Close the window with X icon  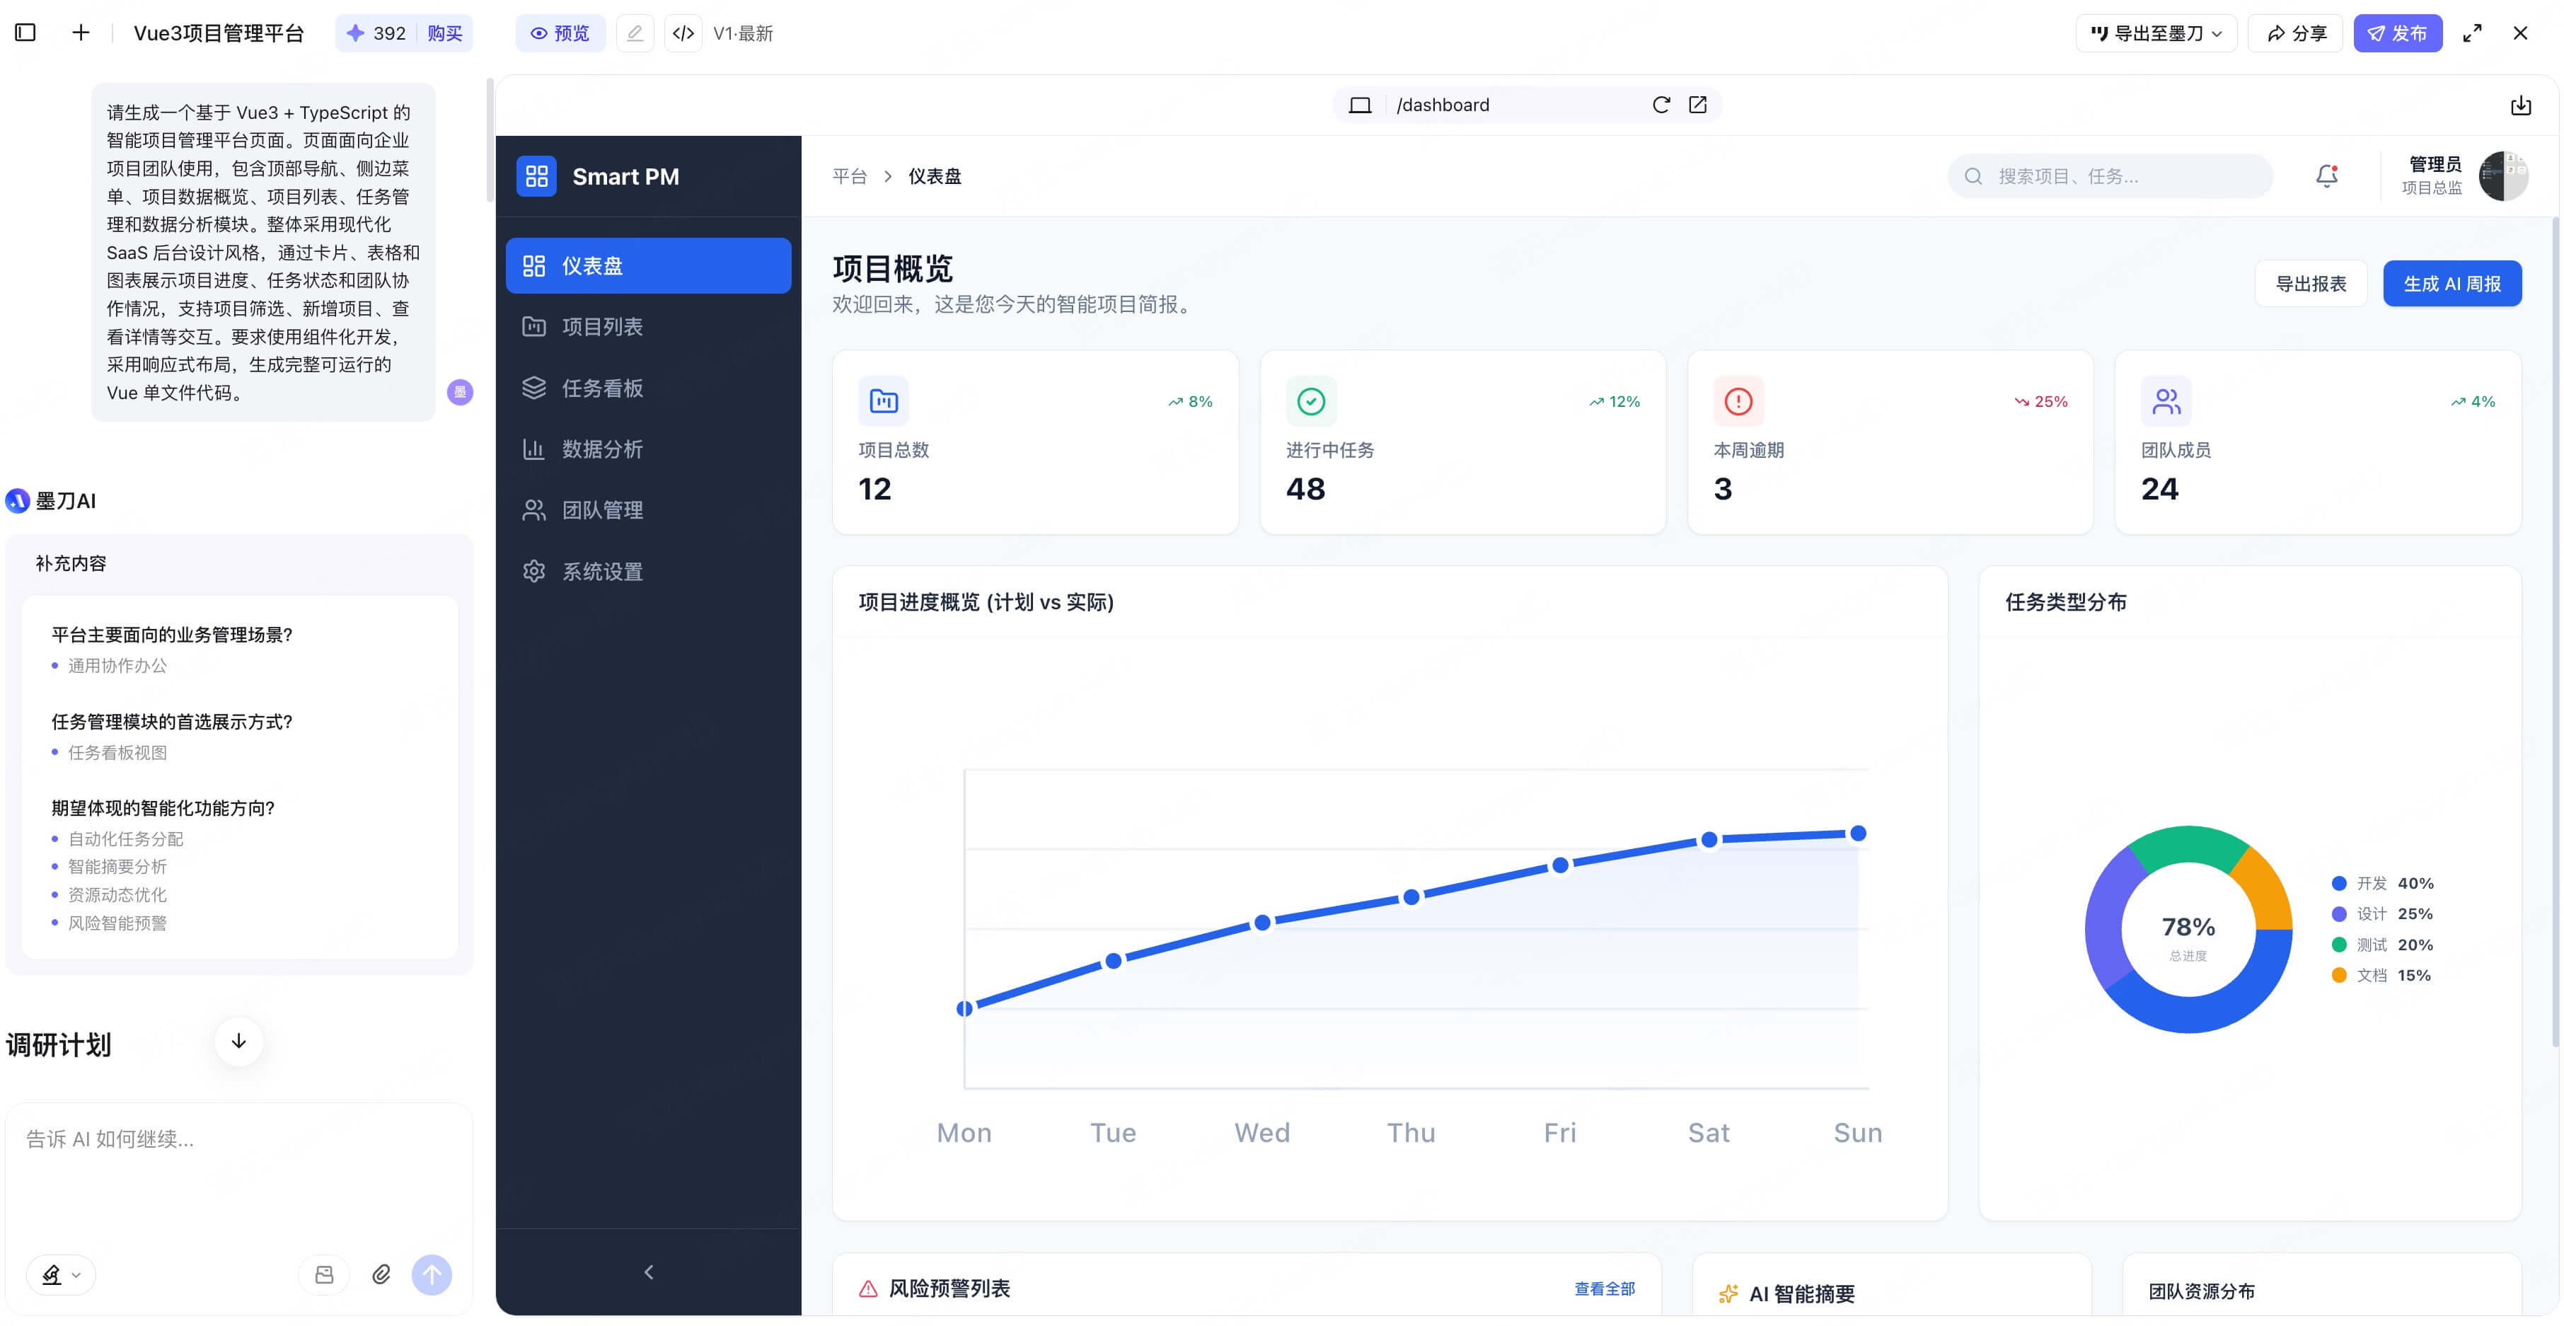2519,33
